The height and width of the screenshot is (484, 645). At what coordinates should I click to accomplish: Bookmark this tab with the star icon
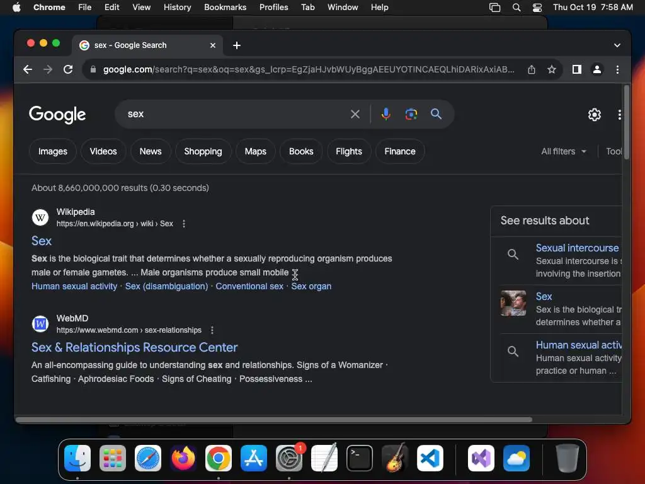click(x=552, y=69)
